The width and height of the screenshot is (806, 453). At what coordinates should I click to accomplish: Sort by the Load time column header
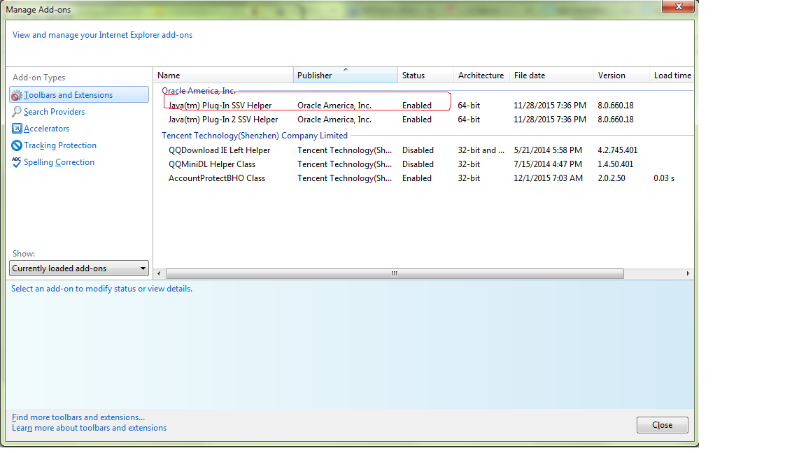click(x=672, y=75)
